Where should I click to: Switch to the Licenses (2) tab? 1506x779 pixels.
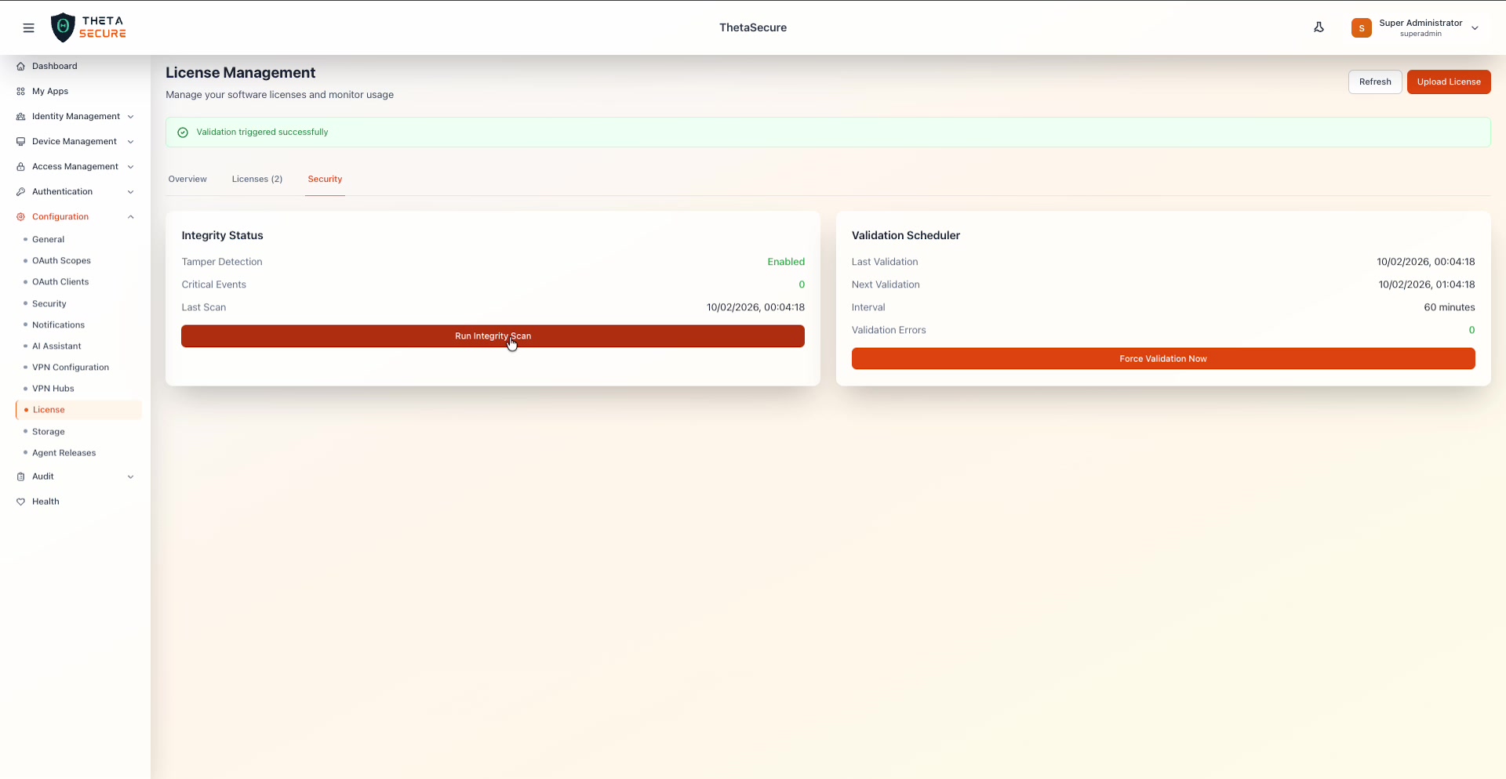[256, 179]
